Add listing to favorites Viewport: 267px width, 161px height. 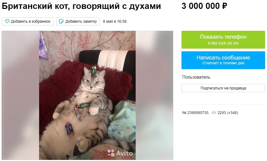coord(28,21)
